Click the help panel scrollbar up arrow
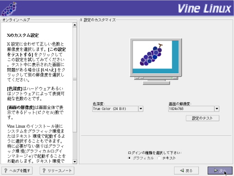The height and width of the screenshot is (176, 234). pyautogui.click(x=75, y=25)
